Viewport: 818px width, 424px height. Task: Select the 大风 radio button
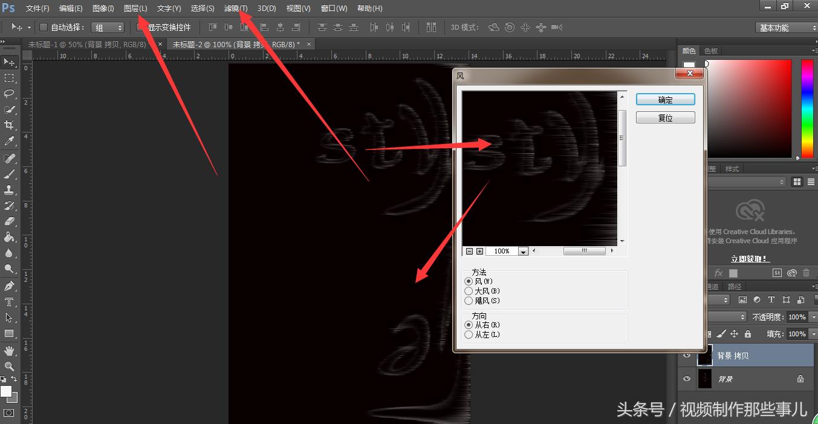tap(469, 291)
